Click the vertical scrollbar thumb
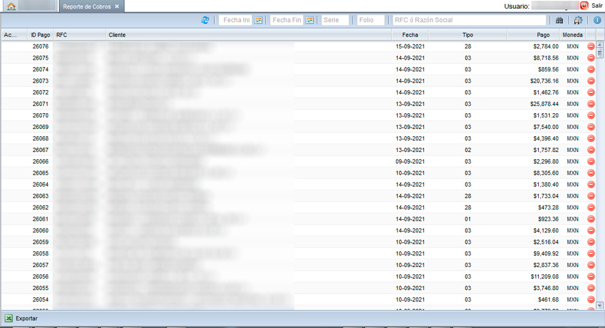 coord(600,53)
